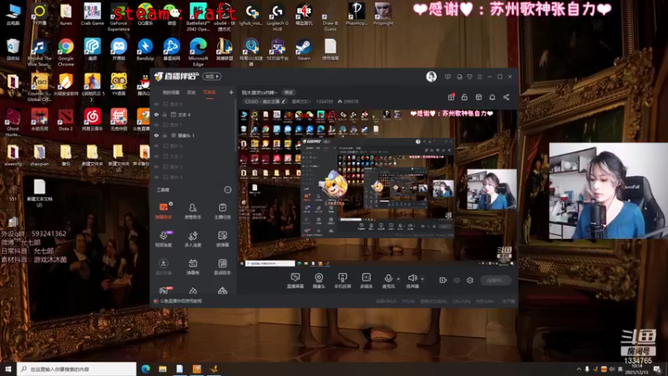
Task: Open Google Chrome desktop shortcut
Action: pyautogui.click(x=66, y=52)
